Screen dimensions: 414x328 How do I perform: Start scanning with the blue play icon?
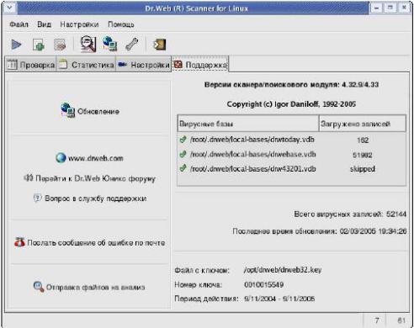(x=16, y=45)
